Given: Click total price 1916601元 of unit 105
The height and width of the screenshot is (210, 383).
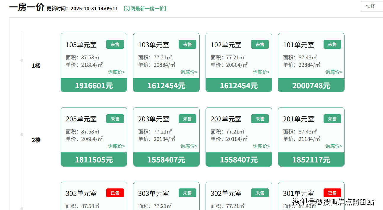Looking at the screenshot, I should pos(94,85).
